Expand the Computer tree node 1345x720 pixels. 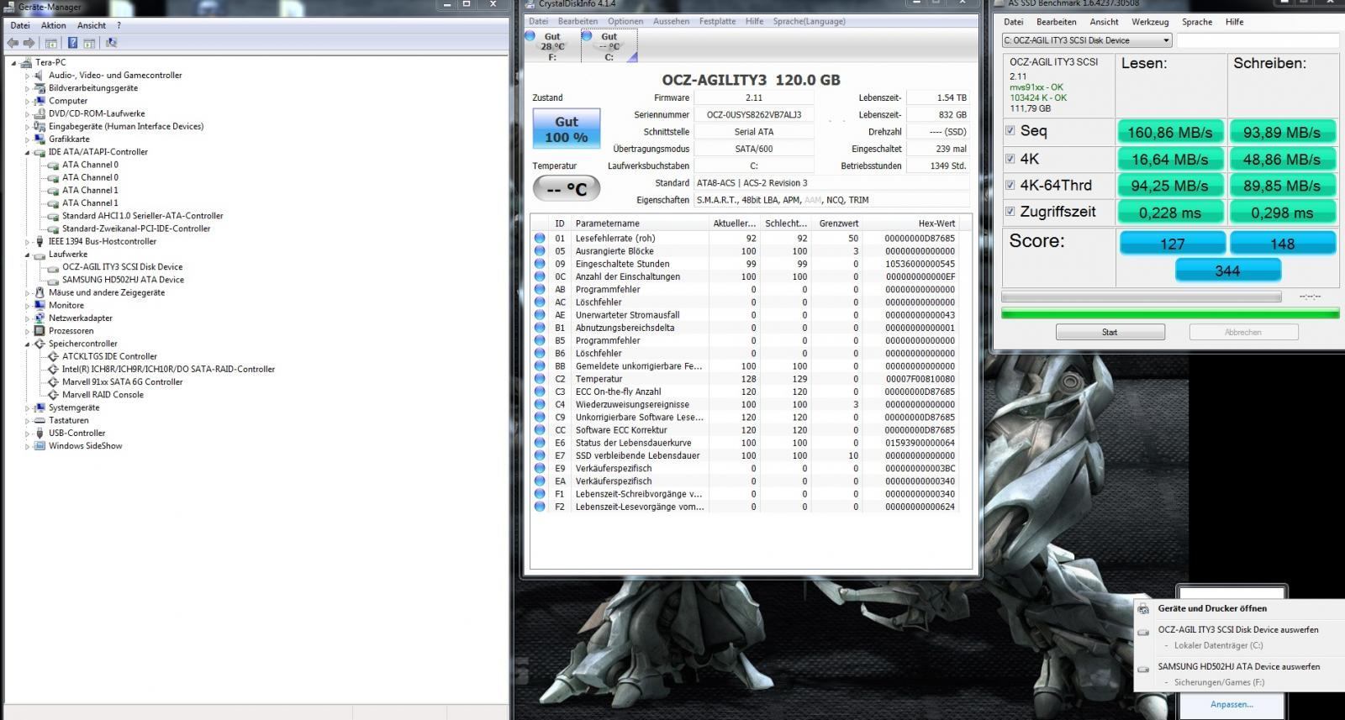pyautogui.click(x=27, y=101)
